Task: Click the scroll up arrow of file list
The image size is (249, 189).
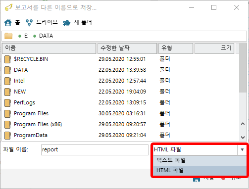Action: point(243,124)
